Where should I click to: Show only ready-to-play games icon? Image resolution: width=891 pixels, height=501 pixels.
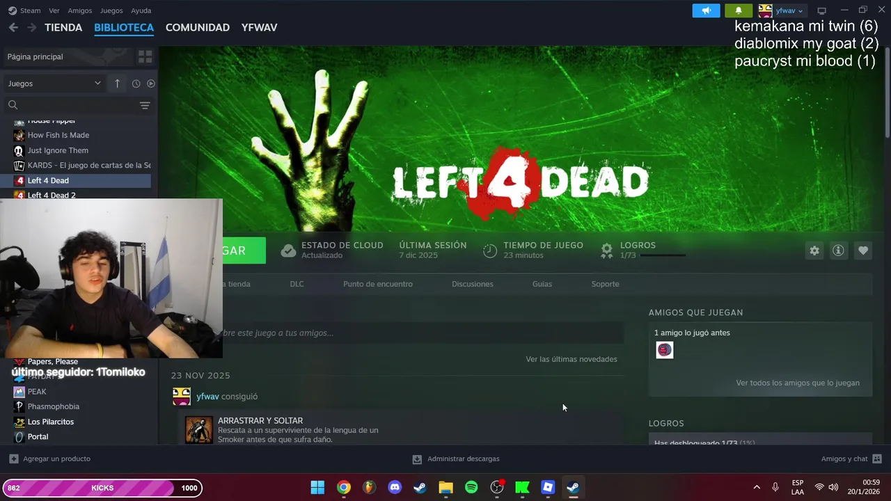coord(150,83)
